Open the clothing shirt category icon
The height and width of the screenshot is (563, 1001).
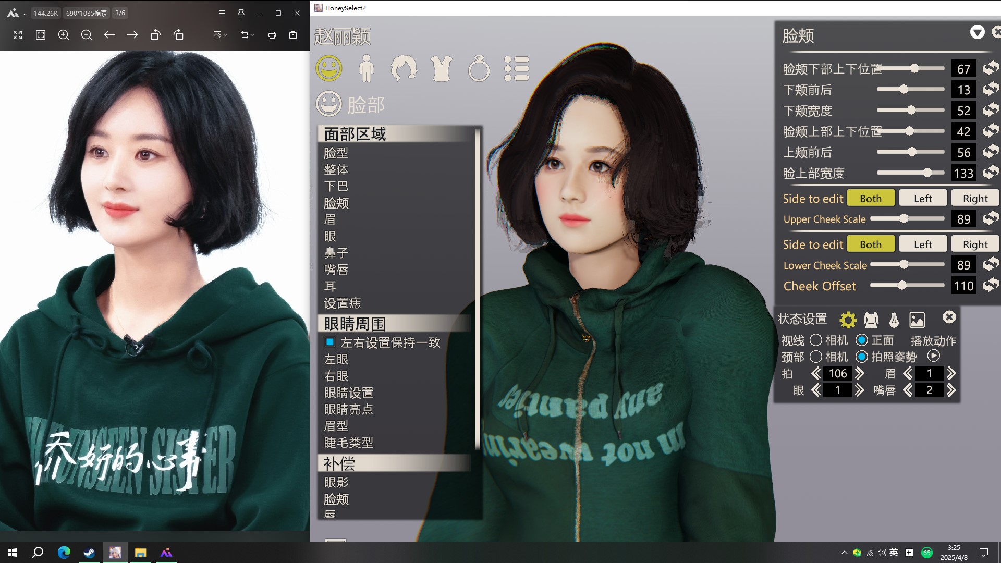[441, 68]
